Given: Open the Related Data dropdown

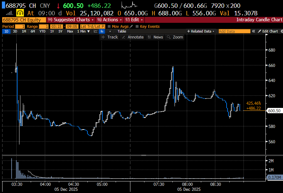Looking at the screenshot, I should (201, 31).
